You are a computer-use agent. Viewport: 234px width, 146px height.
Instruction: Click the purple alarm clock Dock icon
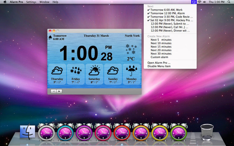click(x=84, y=132)
